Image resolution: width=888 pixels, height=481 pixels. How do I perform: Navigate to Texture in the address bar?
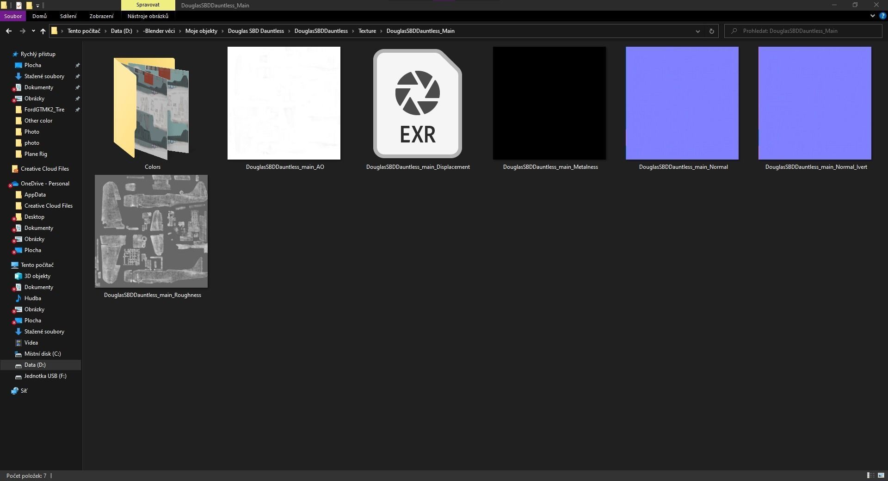367,31
